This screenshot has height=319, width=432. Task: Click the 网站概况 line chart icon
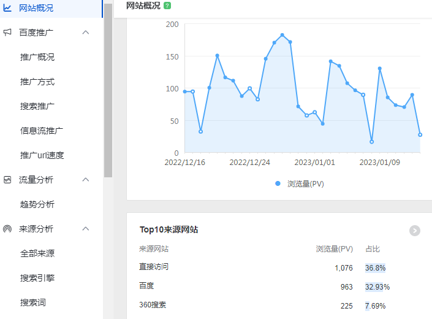coord(7,8)
